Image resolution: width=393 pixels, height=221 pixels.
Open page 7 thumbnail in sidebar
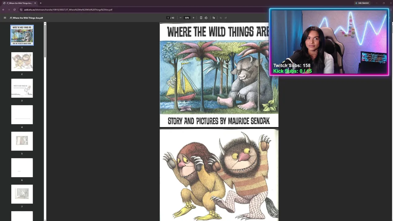(22, 194)
